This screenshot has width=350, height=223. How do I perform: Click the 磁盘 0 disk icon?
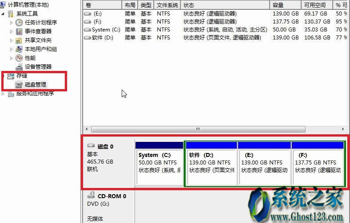(x=91, y=146)
